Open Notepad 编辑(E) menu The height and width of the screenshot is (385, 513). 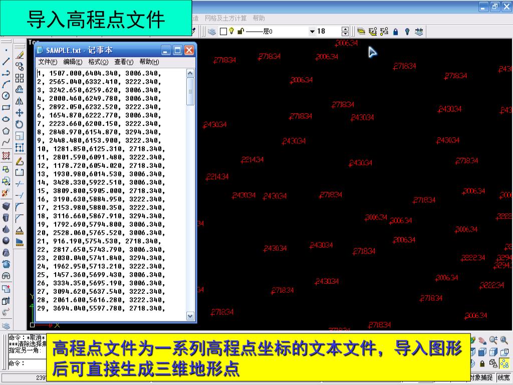pos(73,62)
